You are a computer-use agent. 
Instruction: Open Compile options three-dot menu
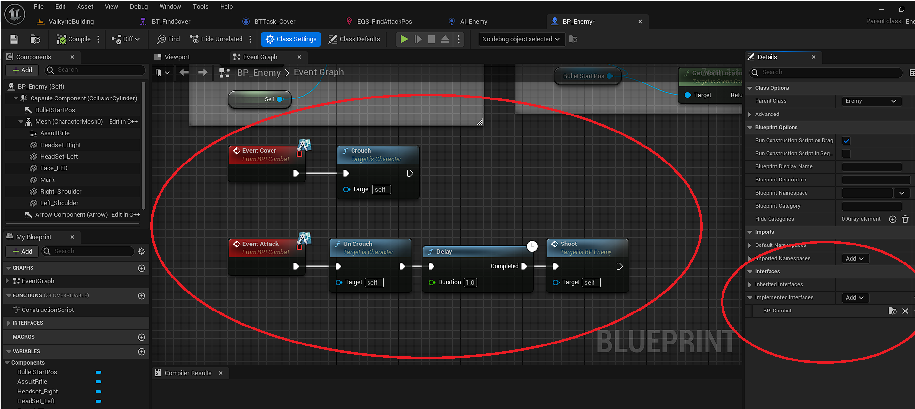click(x=98, y=39)
